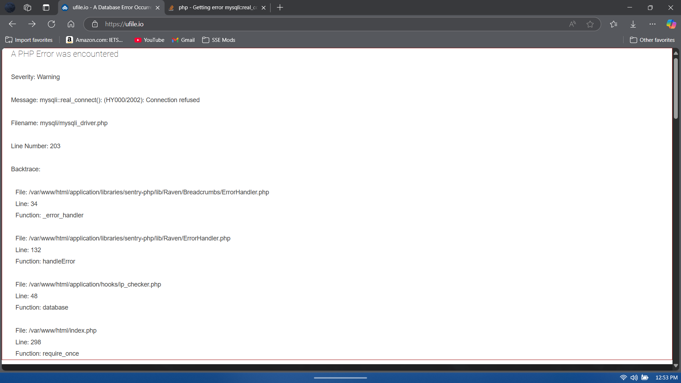681x383 pixels.
Task: Open the Copilot sidebar icon
Action: (671, 24)
